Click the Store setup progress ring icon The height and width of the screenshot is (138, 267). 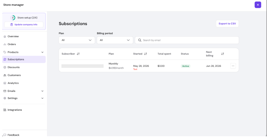coord(13,18)
